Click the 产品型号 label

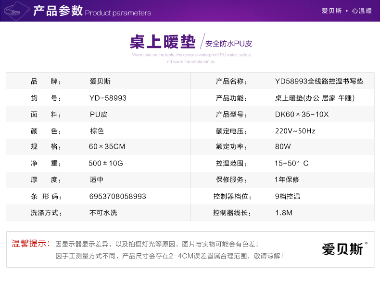pos(231,114)
